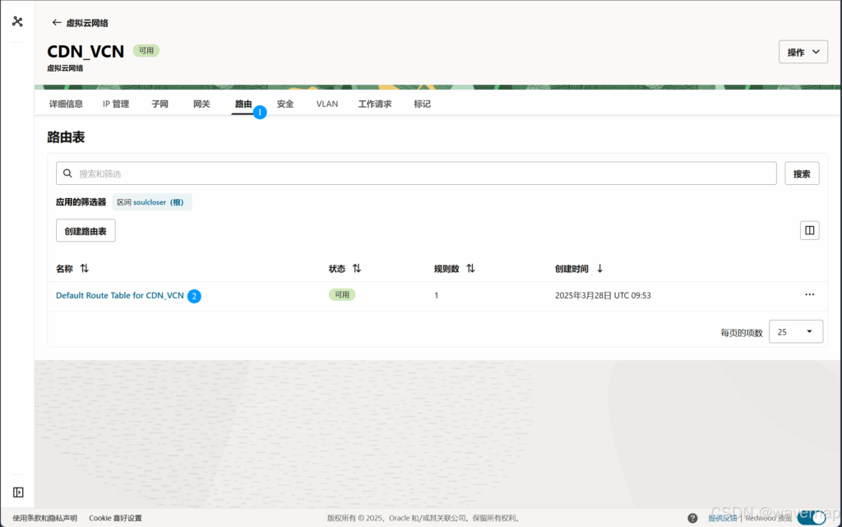Click the 2025年3月28日 UTC 09:53 creation time cell
Image resolution: width=842 pixels, height=527 pixels.
coord(603,296)
